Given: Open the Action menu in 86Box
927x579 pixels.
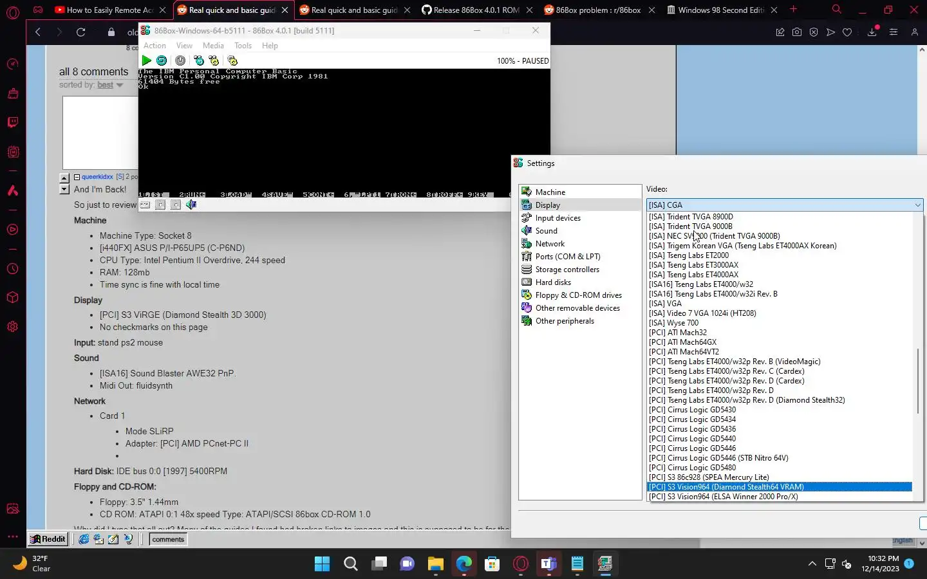Looking at the screenshot, I should (x=154, y=46).
